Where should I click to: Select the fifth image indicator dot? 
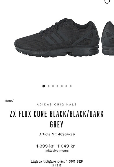point(62,86)
